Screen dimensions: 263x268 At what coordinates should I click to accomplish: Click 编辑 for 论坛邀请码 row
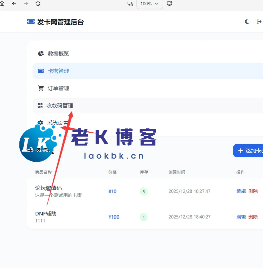click(x=241, y=191)
